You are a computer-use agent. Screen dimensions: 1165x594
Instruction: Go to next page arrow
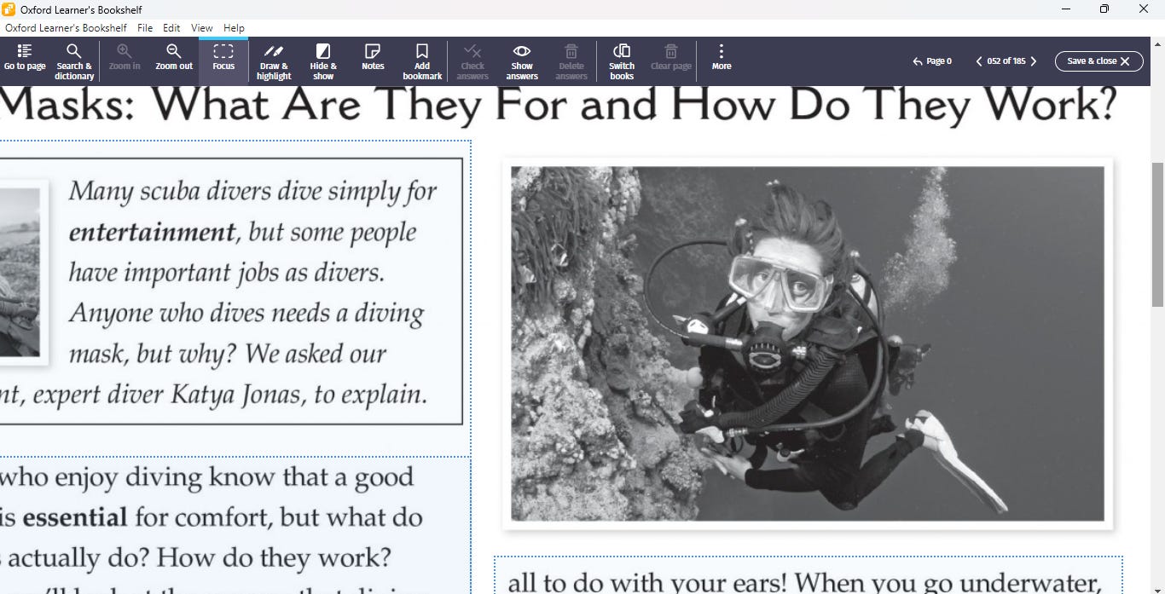click(1034, 61)
